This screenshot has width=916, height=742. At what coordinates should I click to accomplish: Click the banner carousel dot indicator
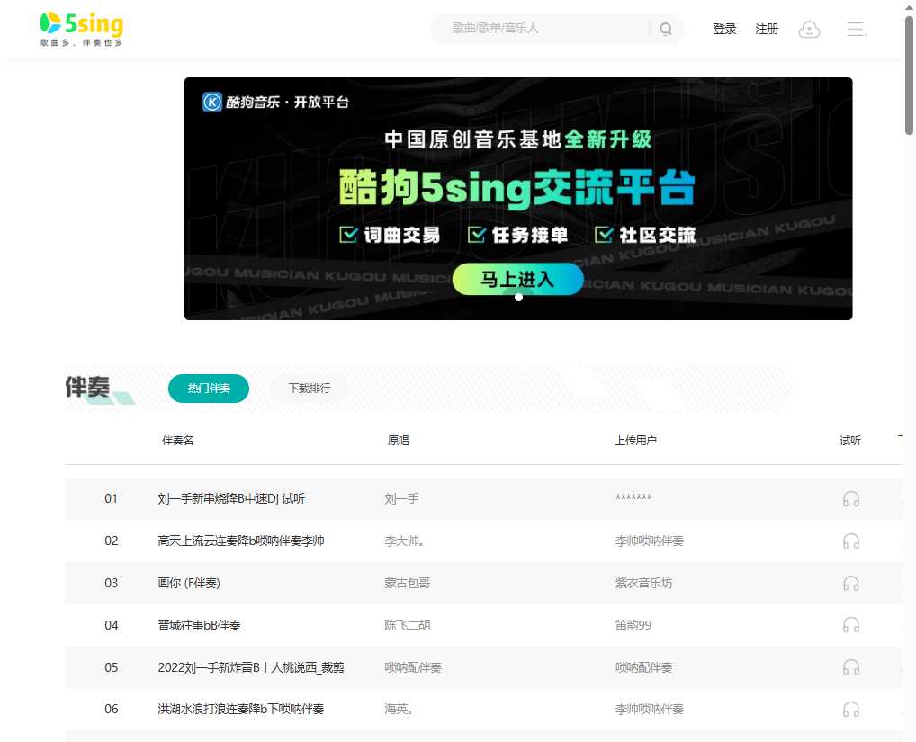[x=517, y=297]
